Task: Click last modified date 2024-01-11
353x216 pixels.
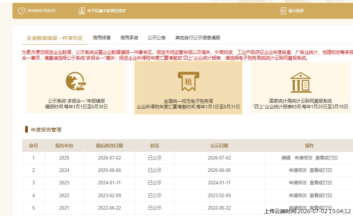Action: point(109,183)
